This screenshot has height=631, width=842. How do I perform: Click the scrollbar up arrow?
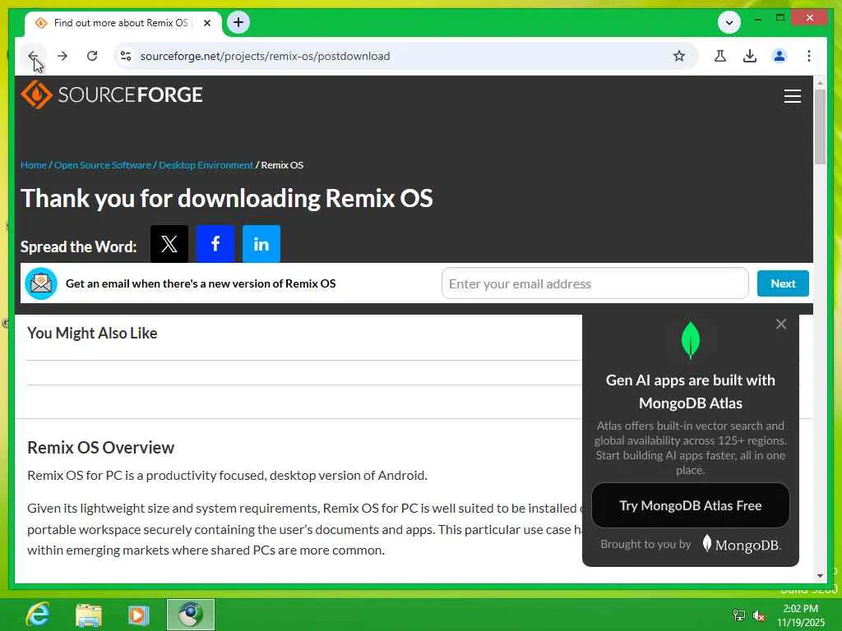820,83
